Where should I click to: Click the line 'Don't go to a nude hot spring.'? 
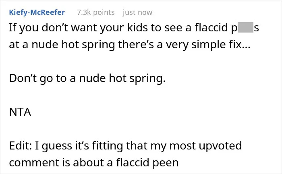point(87,79)
